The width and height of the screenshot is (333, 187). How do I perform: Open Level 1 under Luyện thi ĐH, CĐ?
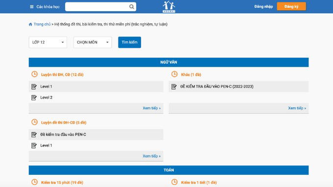pyautogui.click(x=96, y=87)
